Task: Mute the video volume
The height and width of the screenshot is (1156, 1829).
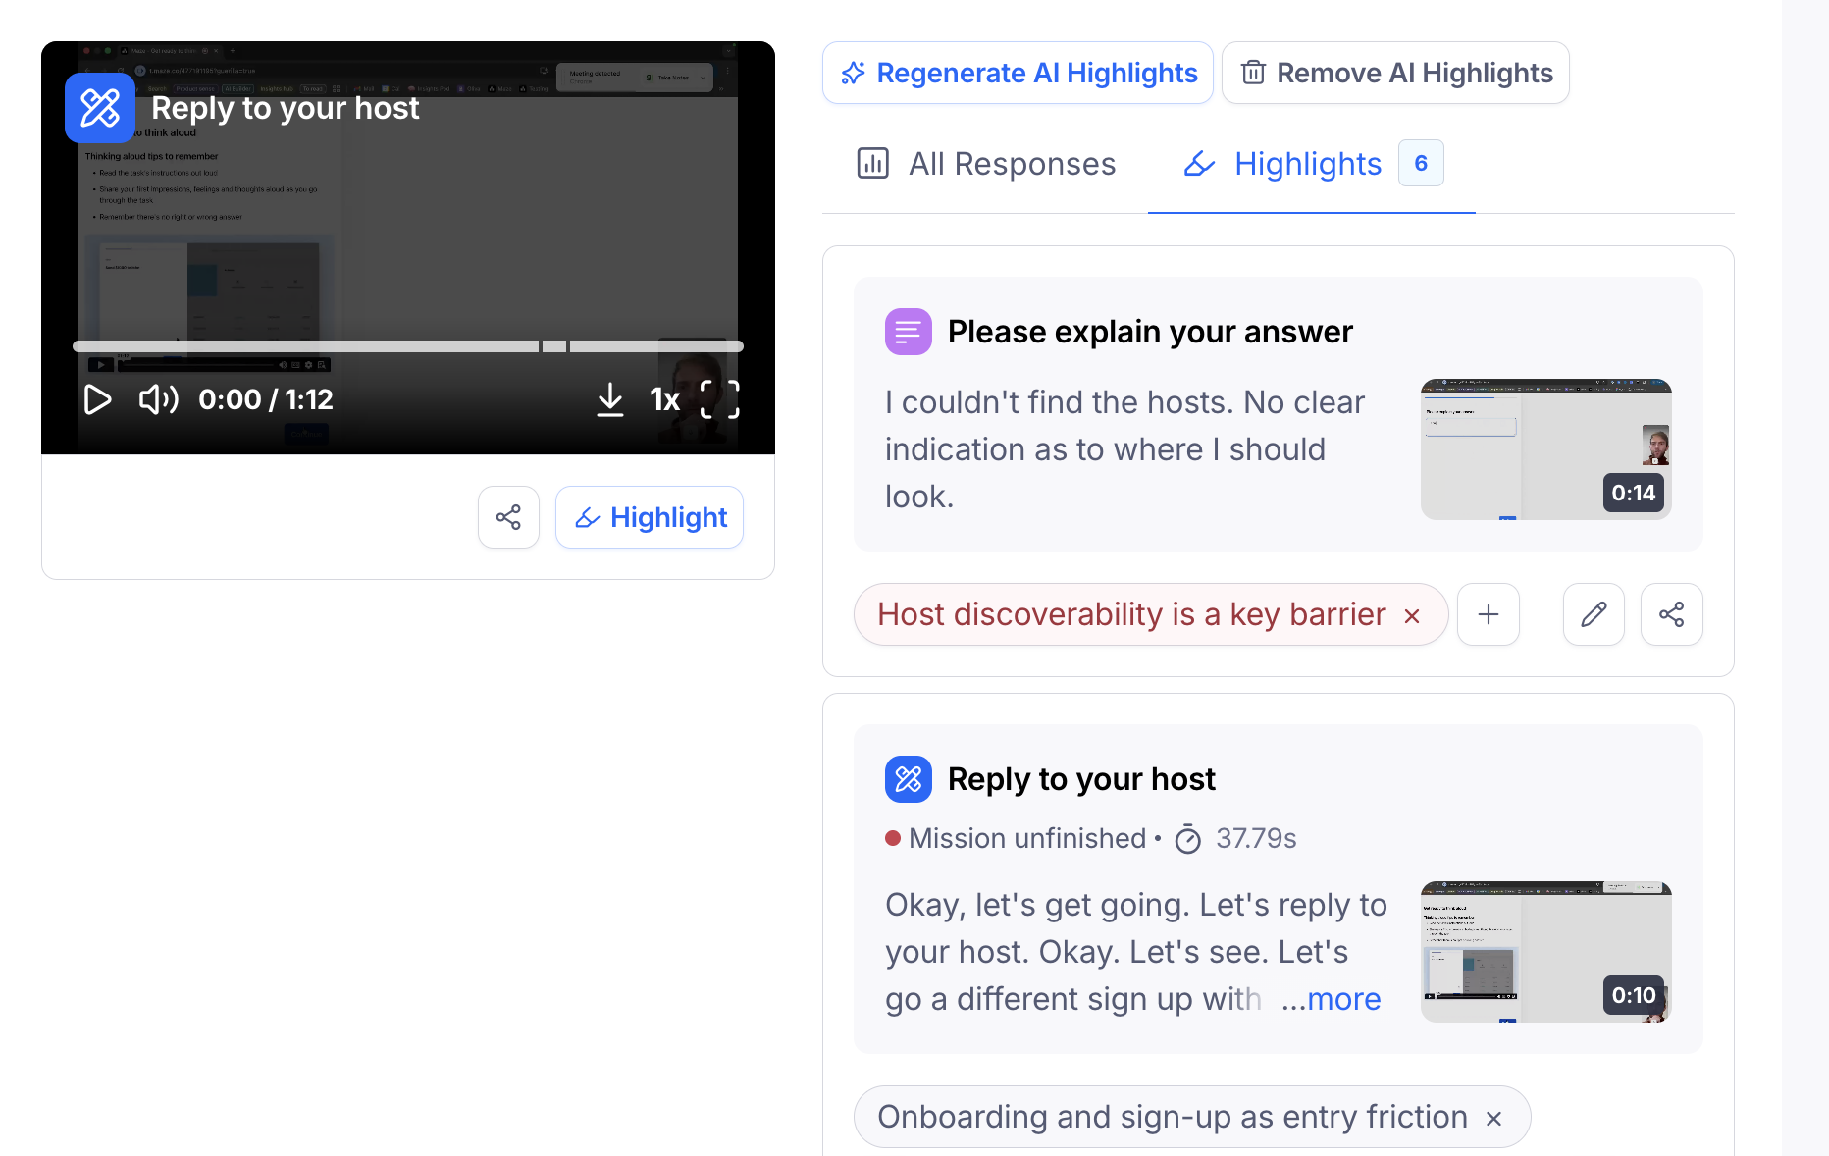Action: (x=158, y=399)
